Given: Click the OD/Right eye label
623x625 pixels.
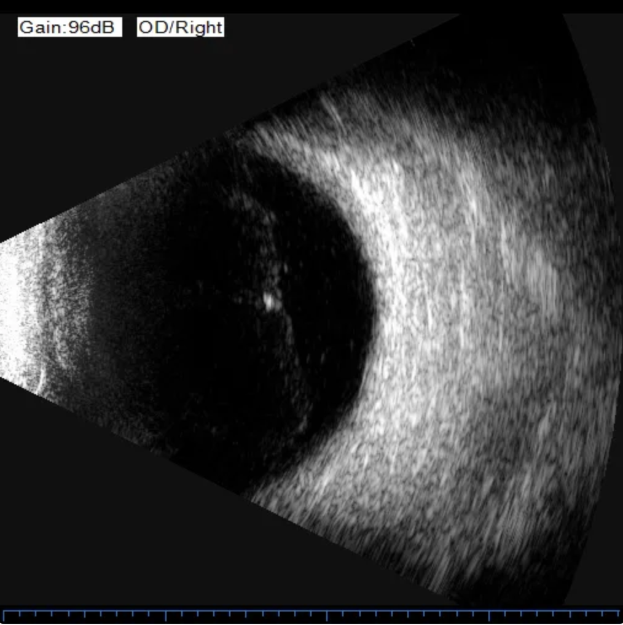Looking at the screenshot, I should pos(180,27).
